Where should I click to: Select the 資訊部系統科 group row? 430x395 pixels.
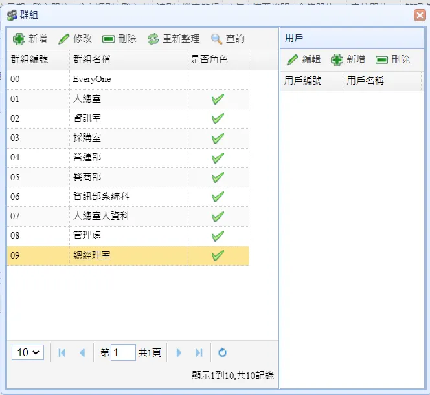[x=128, y=197]
